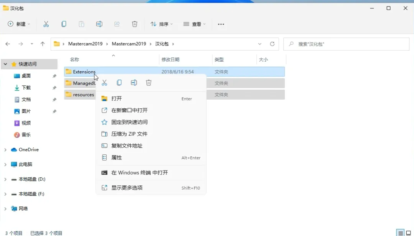
Task: Choose Open (打开) in context menu
Action: point(151,98)
